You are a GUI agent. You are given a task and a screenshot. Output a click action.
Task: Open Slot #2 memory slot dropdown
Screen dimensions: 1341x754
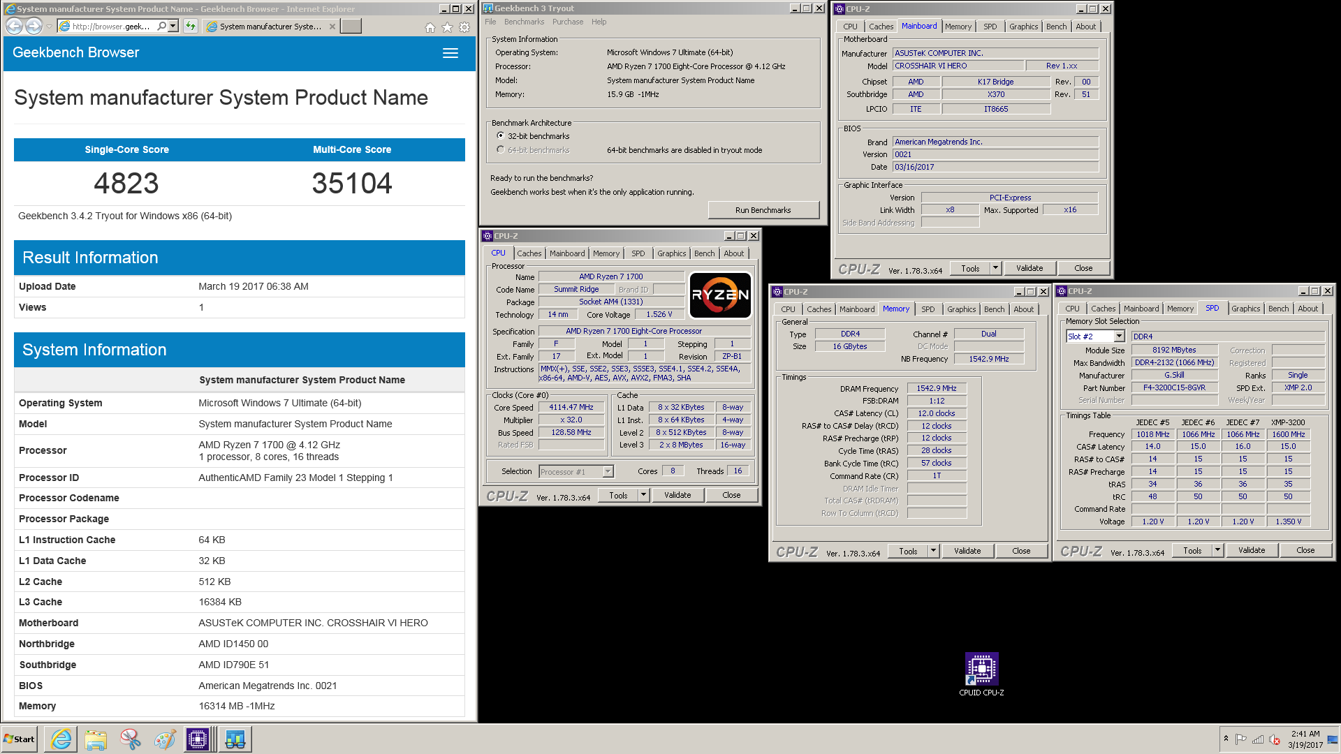1119,337
